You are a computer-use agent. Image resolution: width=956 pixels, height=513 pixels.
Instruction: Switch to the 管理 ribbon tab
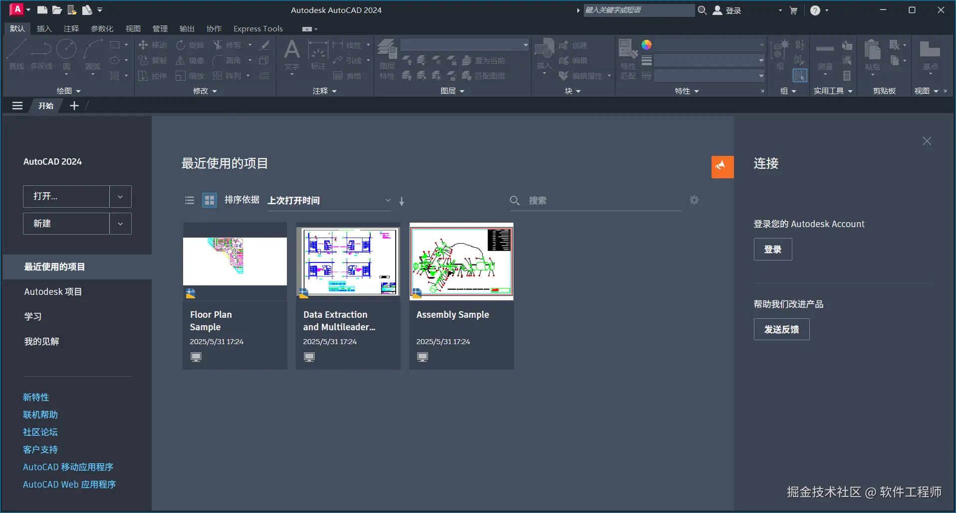tap(160, 29)
